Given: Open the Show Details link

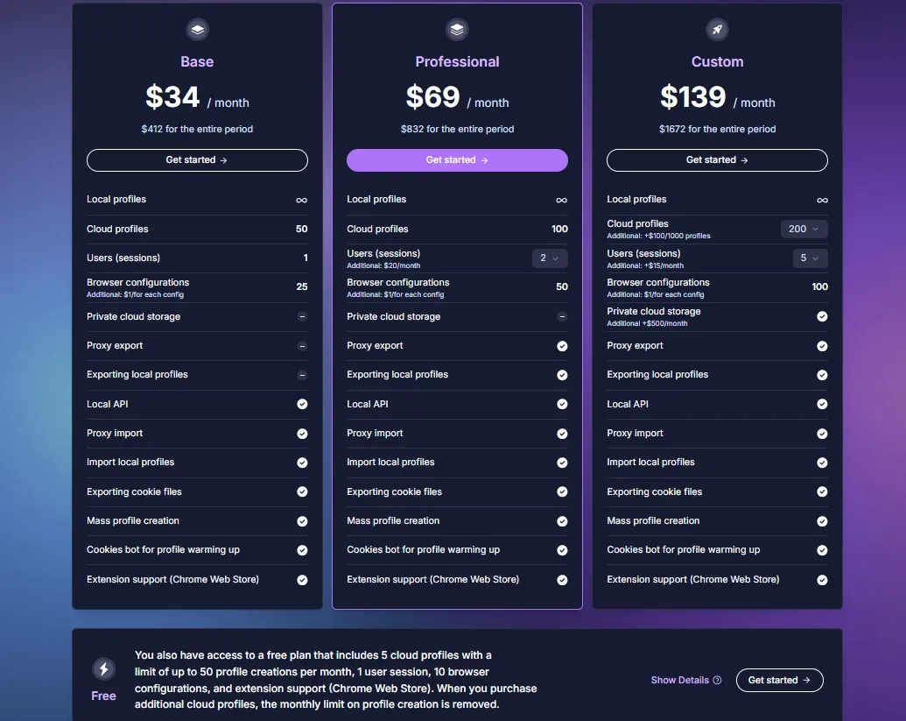Looking at the screenshot, I should (680, 681).
